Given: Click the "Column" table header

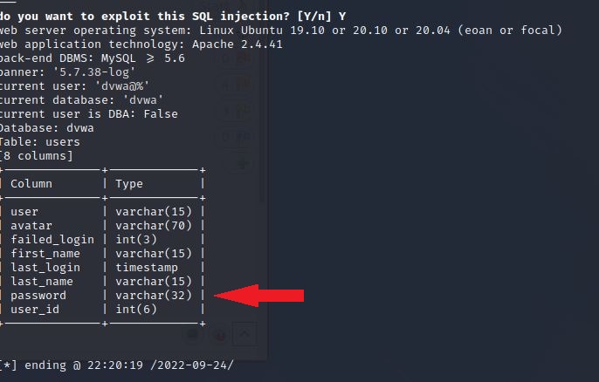Looking at the screenshot, I should 31,184.
